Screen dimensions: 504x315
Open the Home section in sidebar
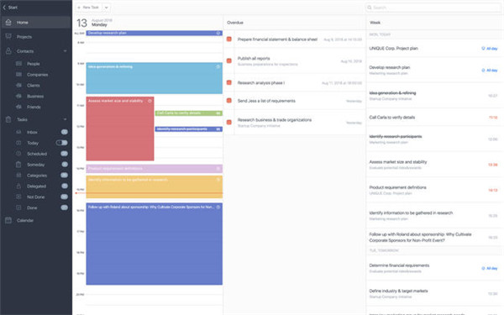pos(35,23)
